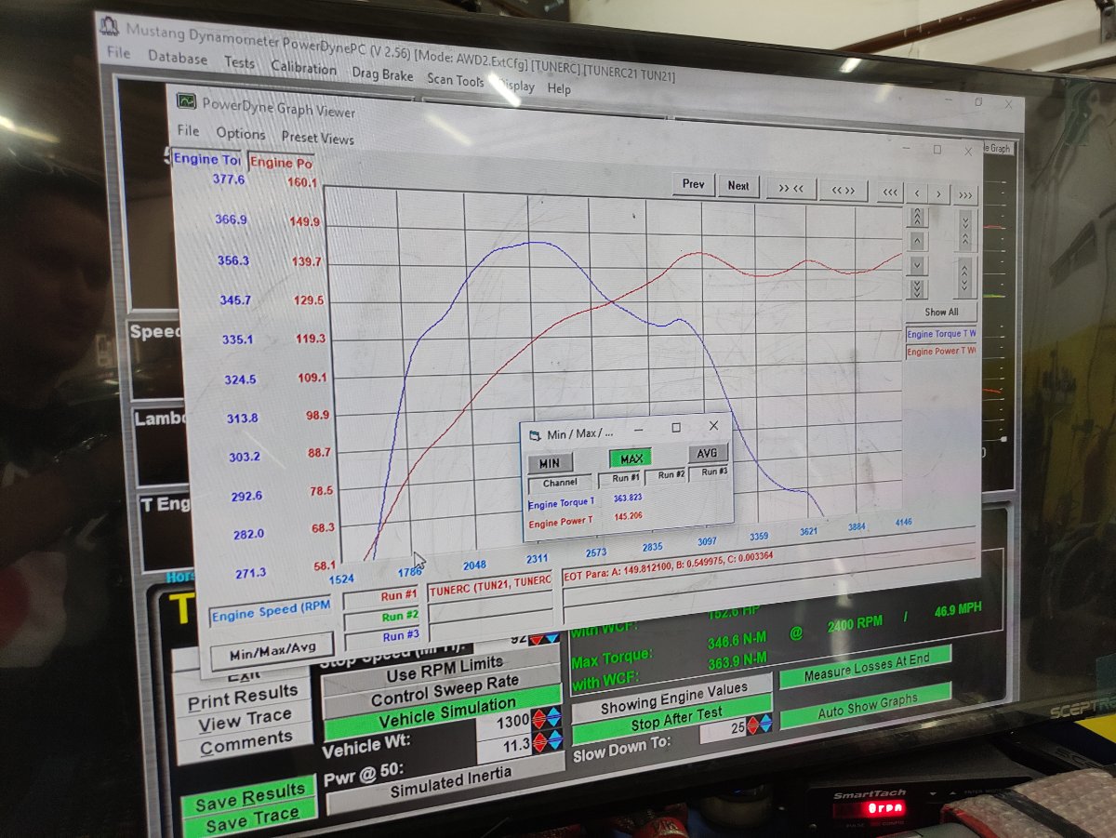1116x838 pixels.
Task: Click the Show All button
Action: [940, 313]
